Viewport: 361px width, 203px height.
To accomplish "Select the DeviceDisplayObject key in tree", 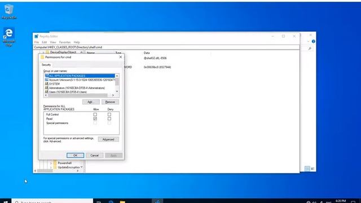I will click(63, 52).
